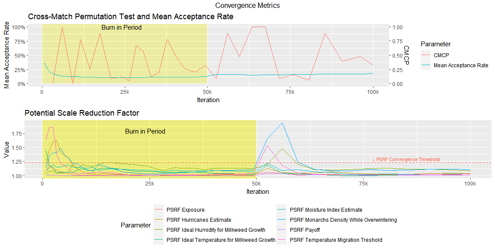The width and height of the screenshot is (495, 251).
Task: Click the '0.75' tick on the CMCP axis
Action: 397,41
